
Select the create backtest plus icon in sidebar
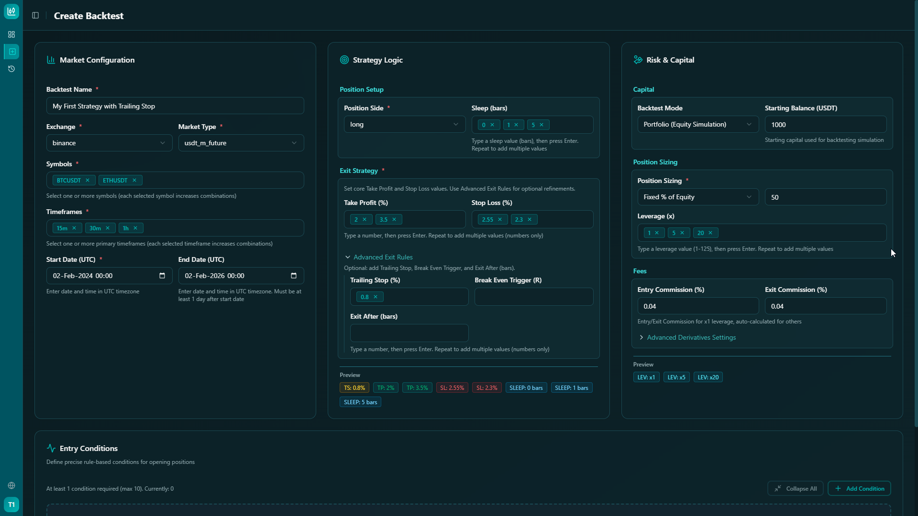(11, 52)
